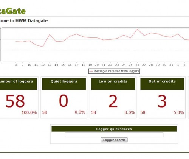Open the Out of credits card header
189x159 pixels.
pyautogui.click(x=162, y=84)
